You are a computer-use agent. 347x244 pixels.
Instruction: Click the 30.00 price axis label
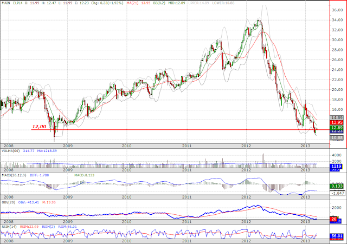click(x=337, y=40)
